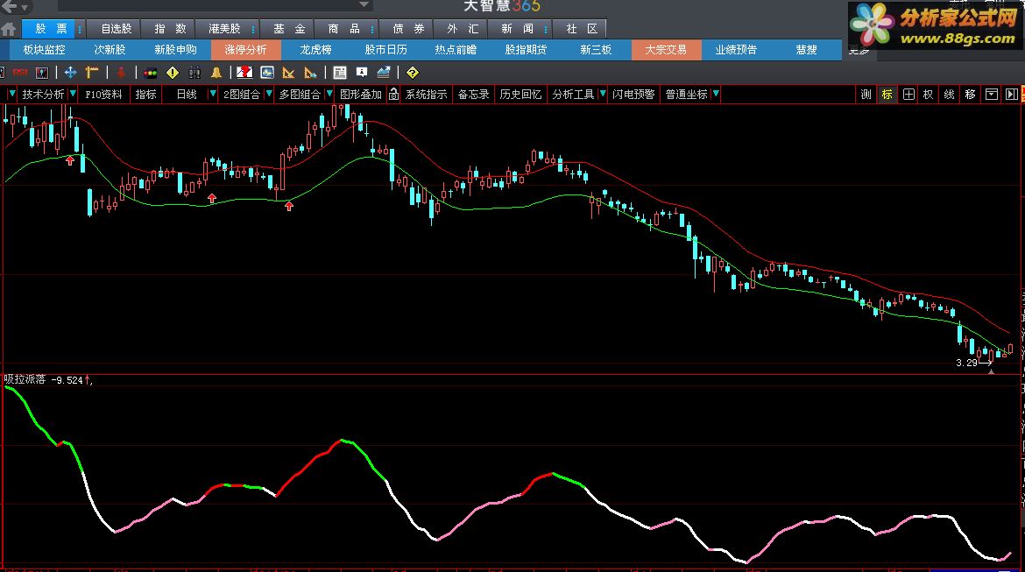Click the candlestick chart toolbar icon

(x=43, y=73)
